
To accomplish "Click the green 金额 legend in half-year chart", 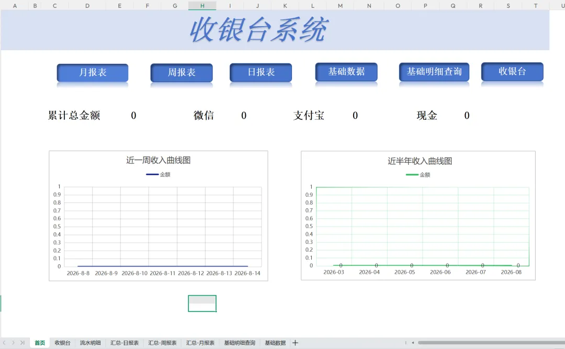I will [x=418, y=175].
